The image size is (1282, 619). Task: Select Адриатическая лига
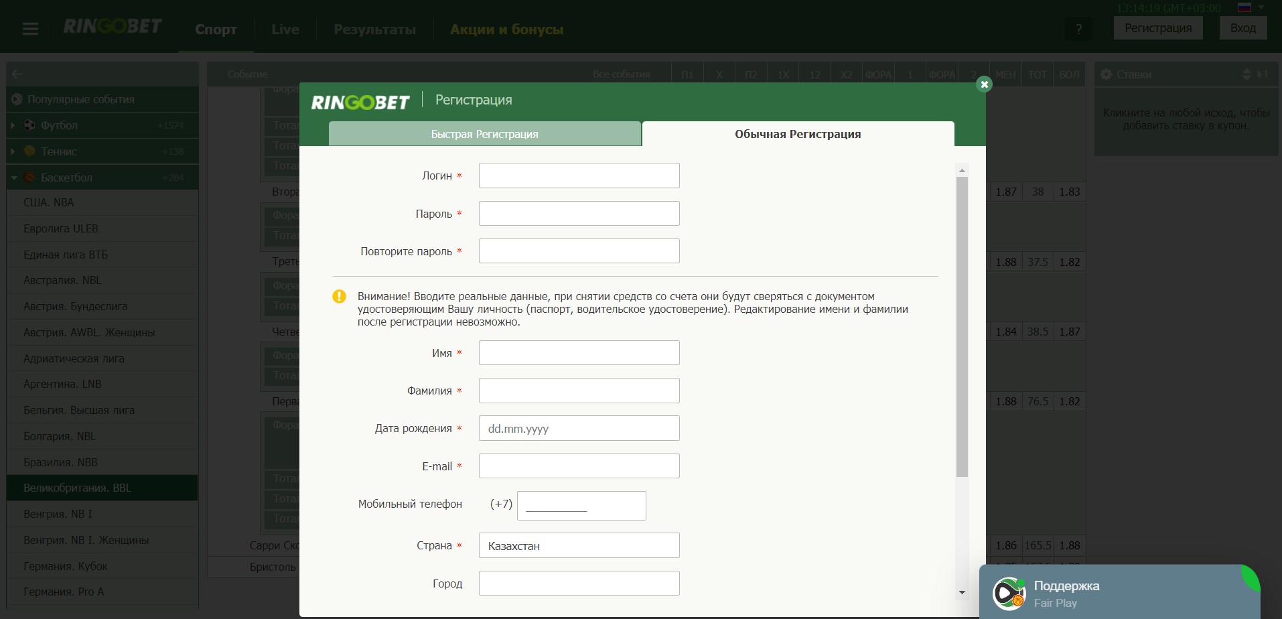click(102, 358)
